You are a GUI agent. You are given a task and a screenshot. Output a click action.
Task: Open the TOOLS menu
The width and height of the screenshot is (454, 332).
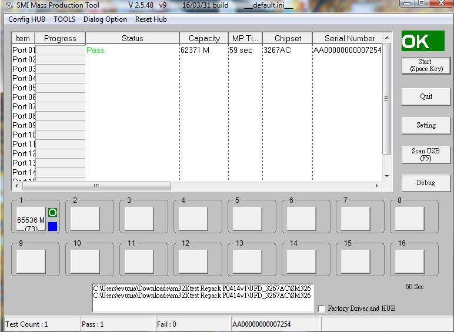[x=64, y=19]
